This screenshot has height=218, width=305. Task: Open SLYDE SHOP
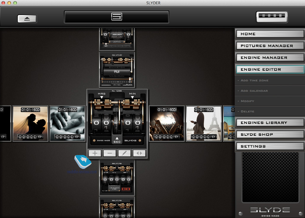click(x=270, y=135)
